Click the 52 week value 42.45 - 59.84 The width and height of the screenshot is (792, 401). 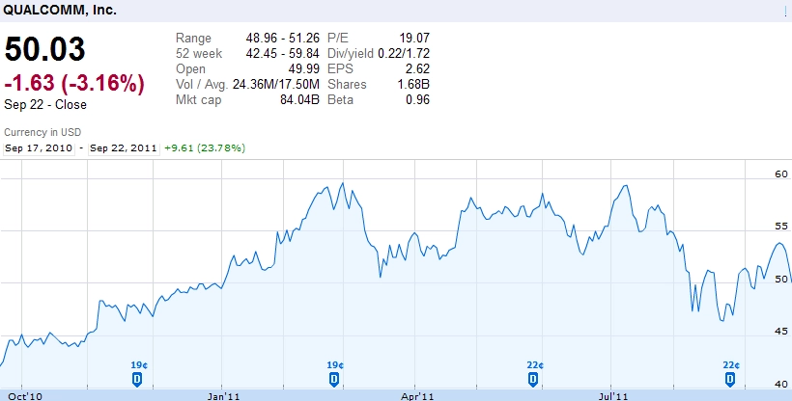pos(283,53)
